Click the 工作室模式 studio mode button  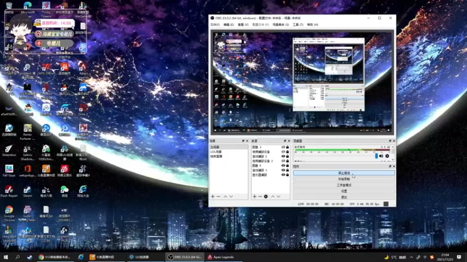tap(344, 185)
